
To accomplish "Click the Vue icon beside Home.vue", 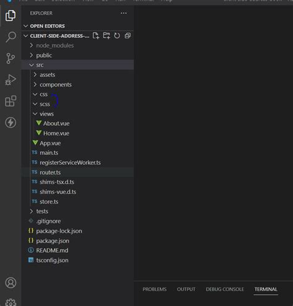I will tap(39, 133).
